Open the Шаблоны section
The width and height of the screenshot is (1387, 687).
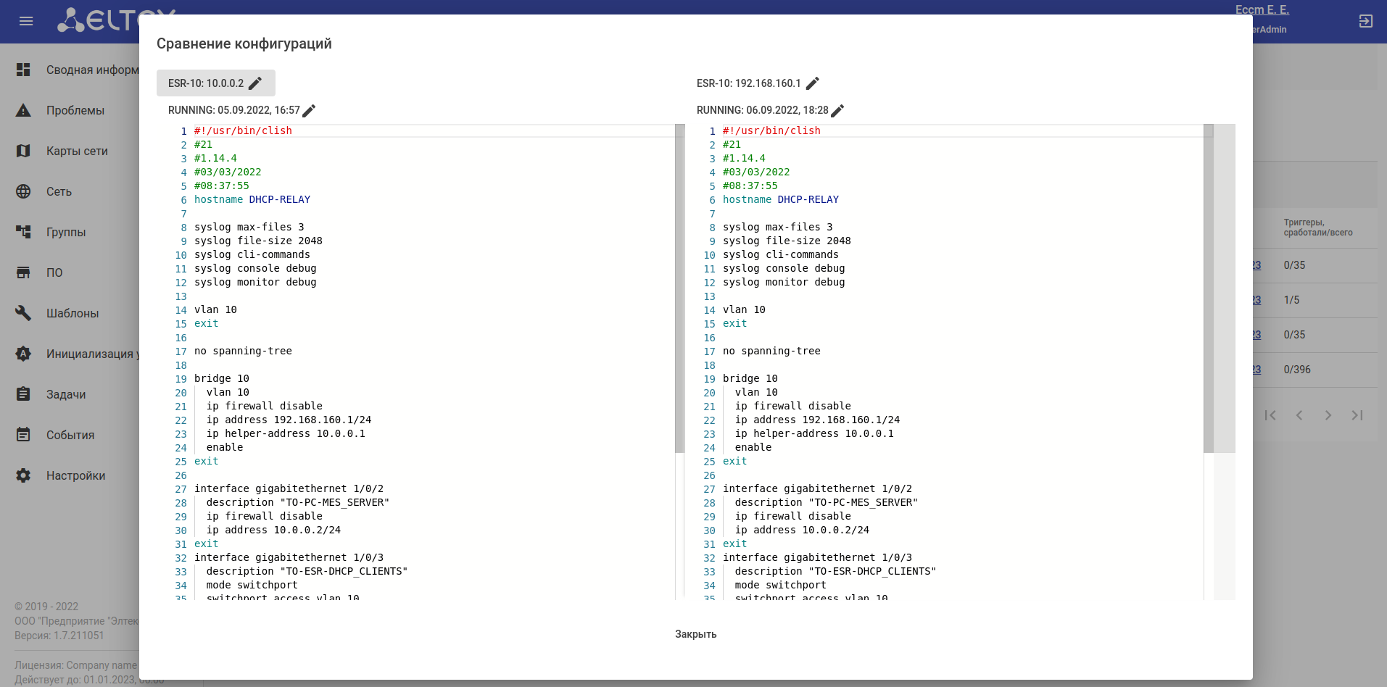73,313
